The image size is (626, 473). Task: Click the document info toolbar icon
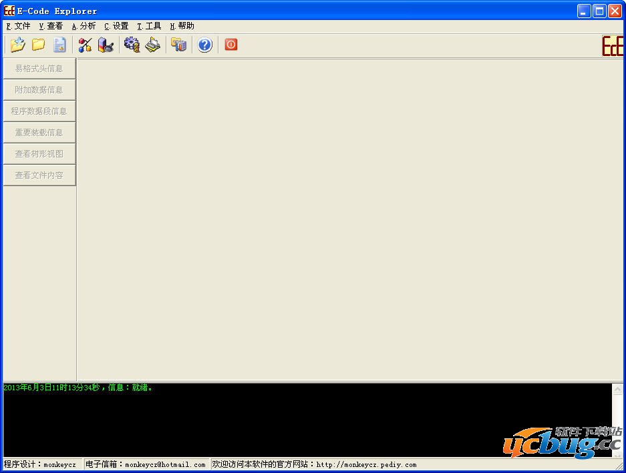[59, 45]
